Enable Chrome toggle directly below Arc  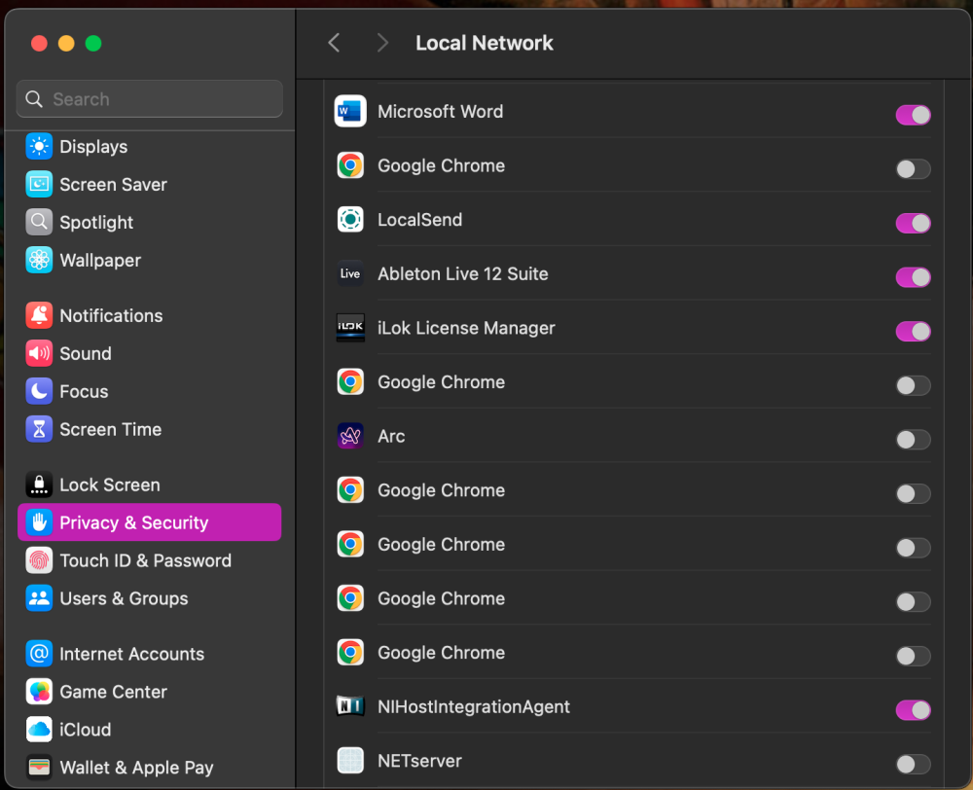click(913, 493)
